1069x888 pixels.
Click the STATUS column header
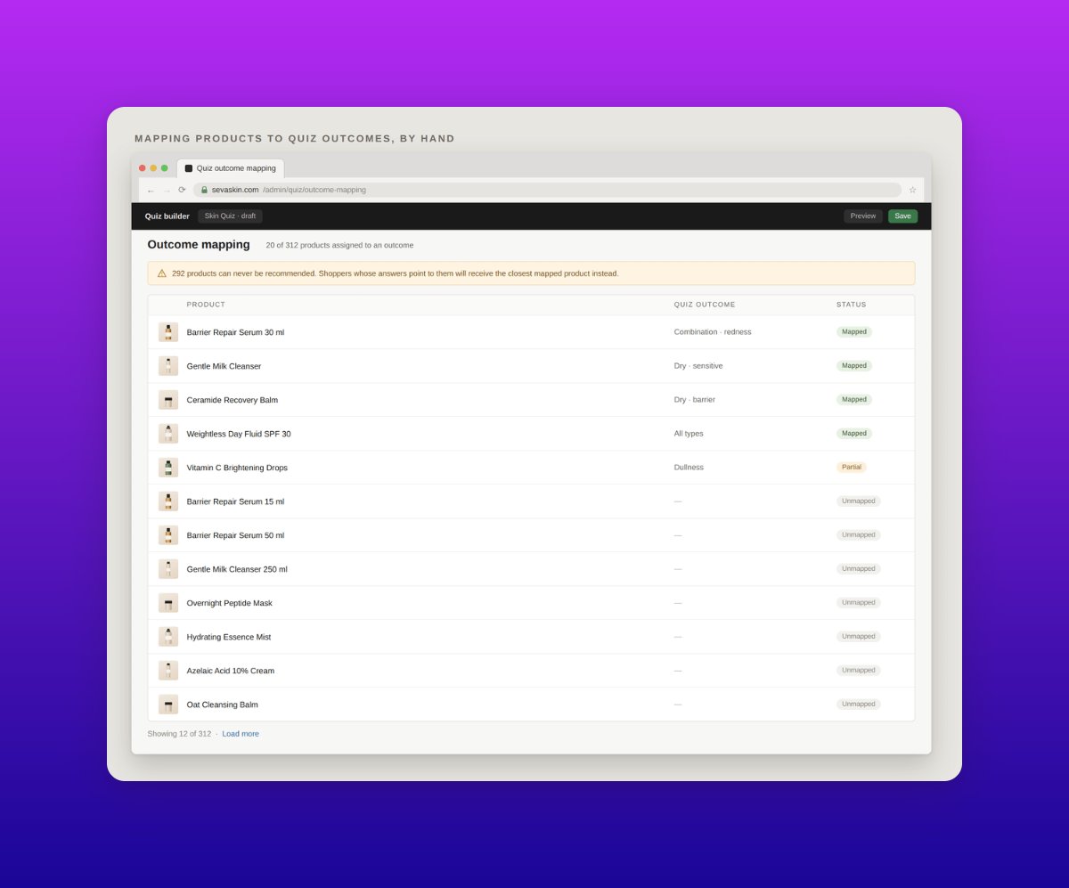coord(851,305)
